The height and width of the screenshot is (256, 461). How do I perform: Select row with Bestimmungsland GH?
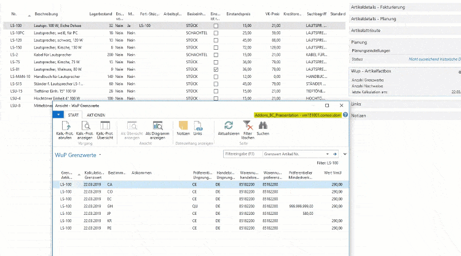click(201, 206)
